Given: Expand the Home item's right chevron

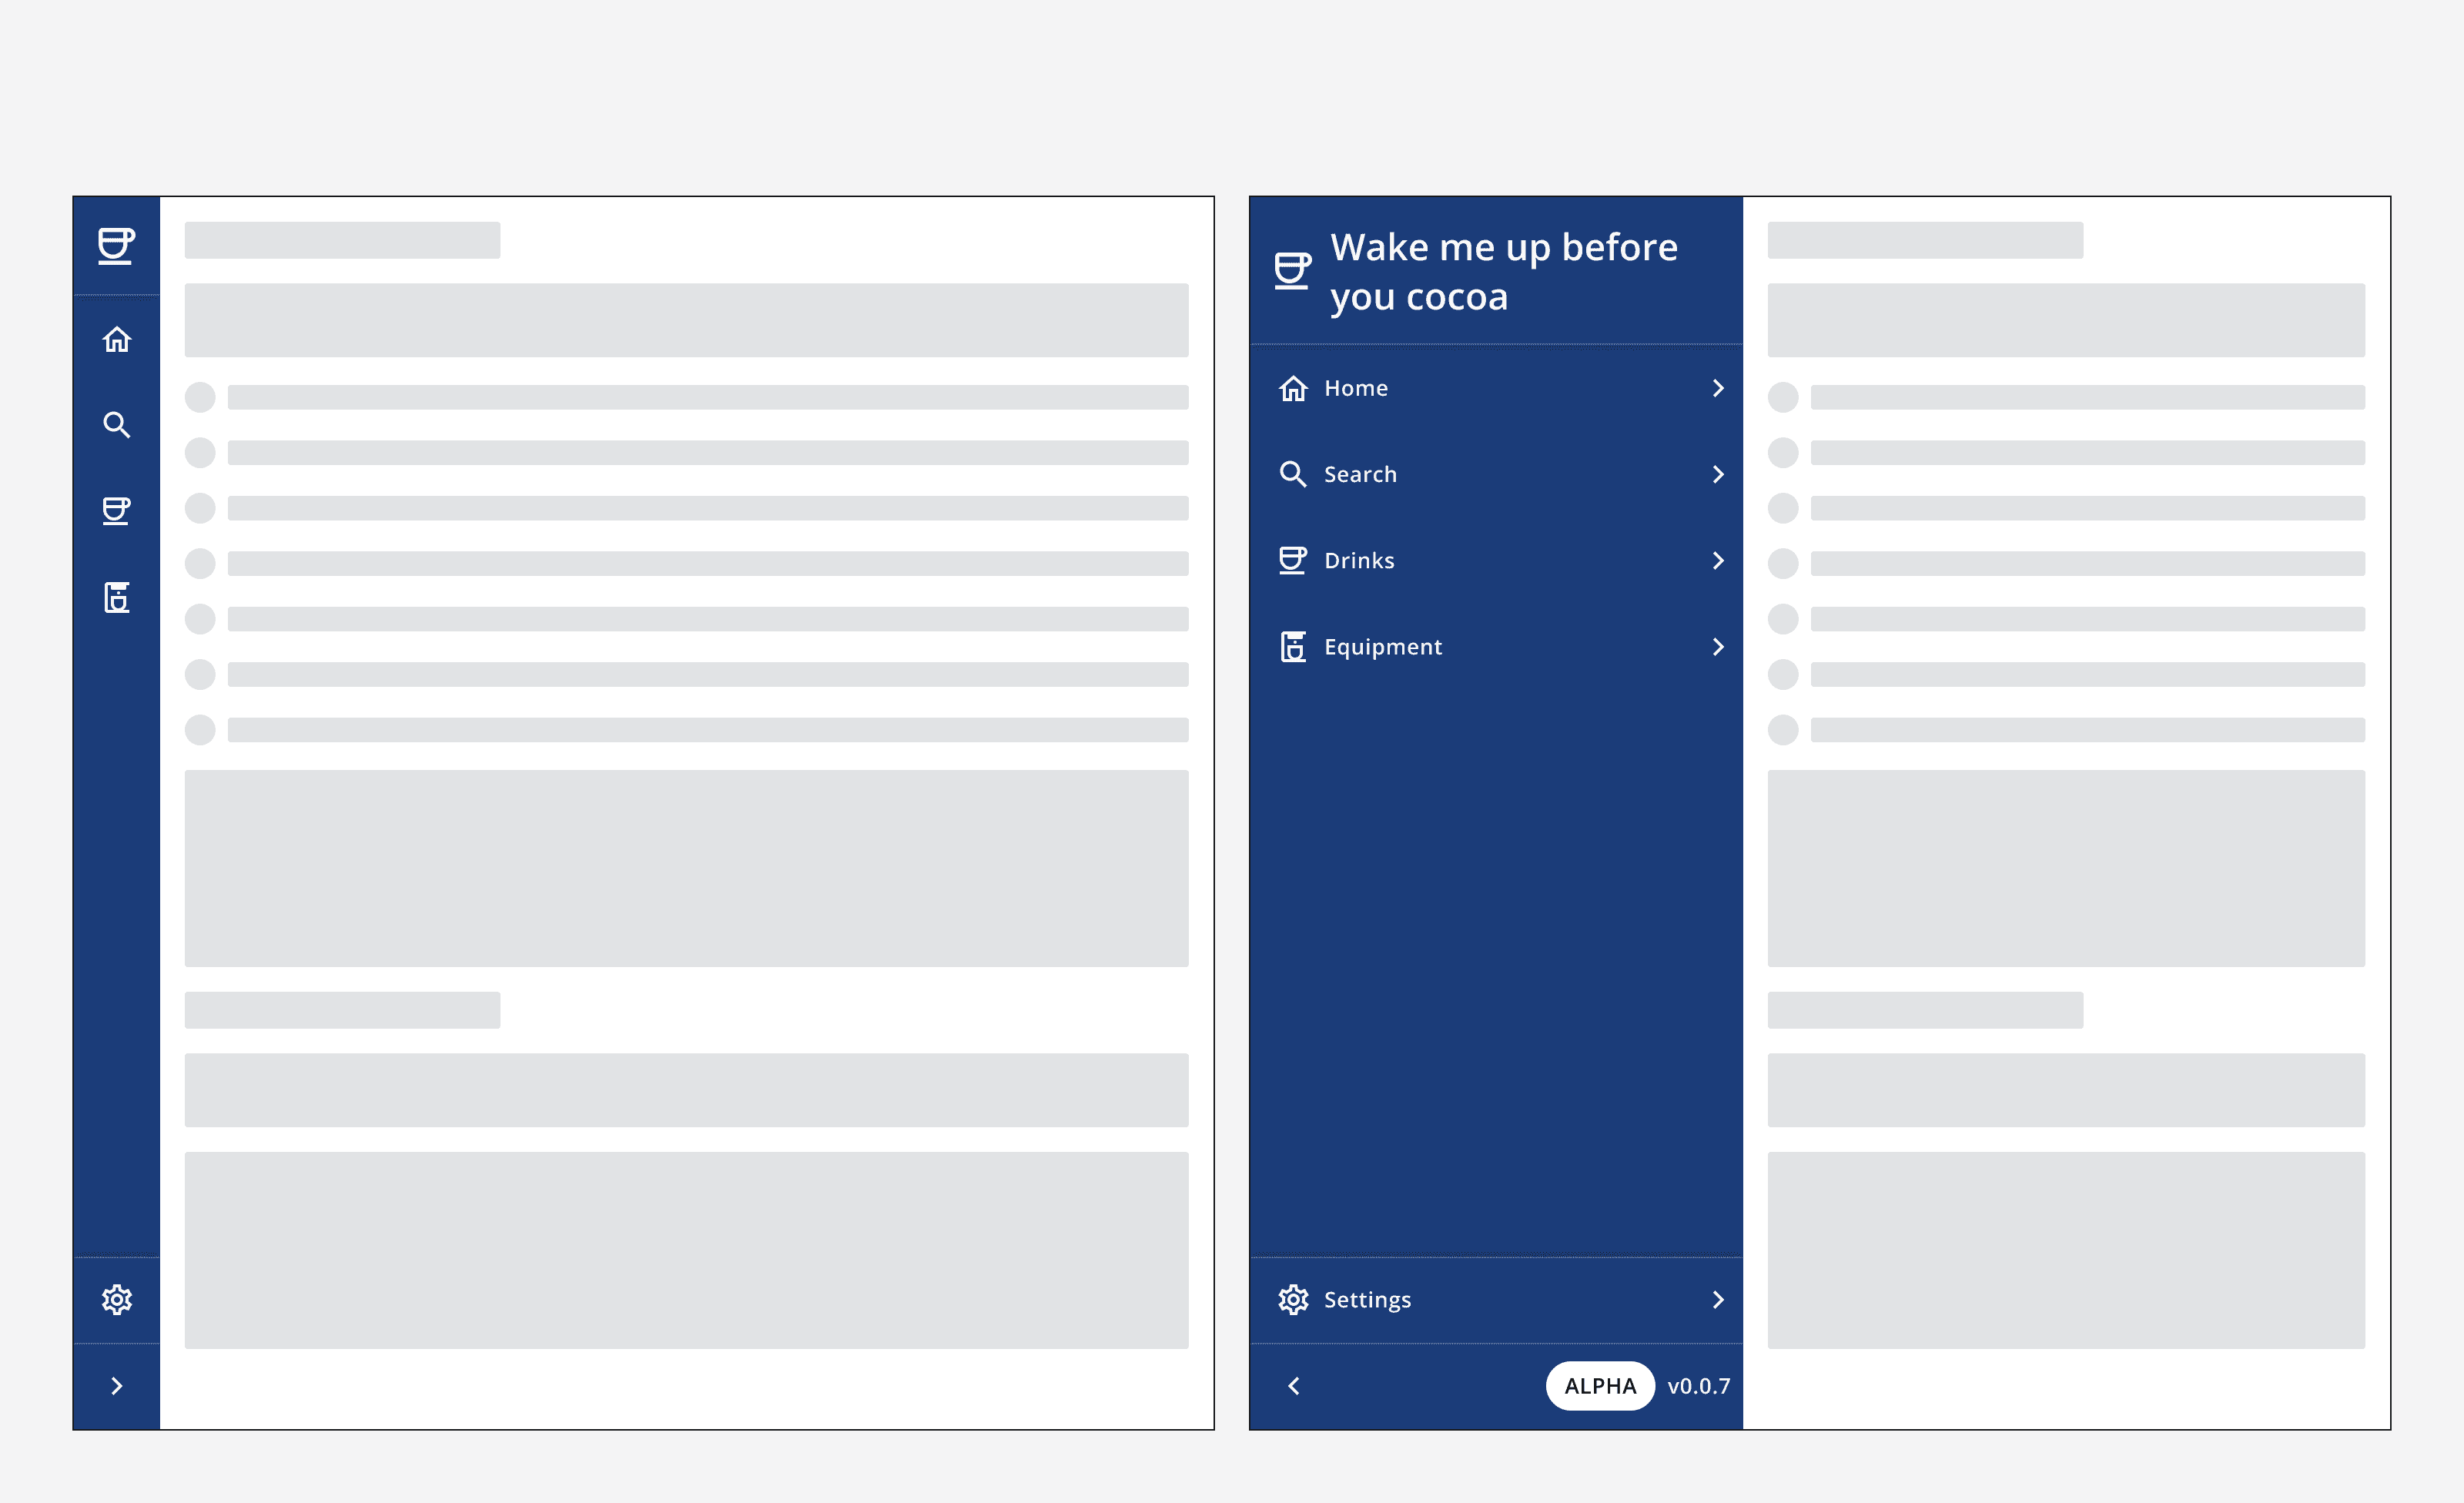Looking at the screenshot, I should point(1719,388).
